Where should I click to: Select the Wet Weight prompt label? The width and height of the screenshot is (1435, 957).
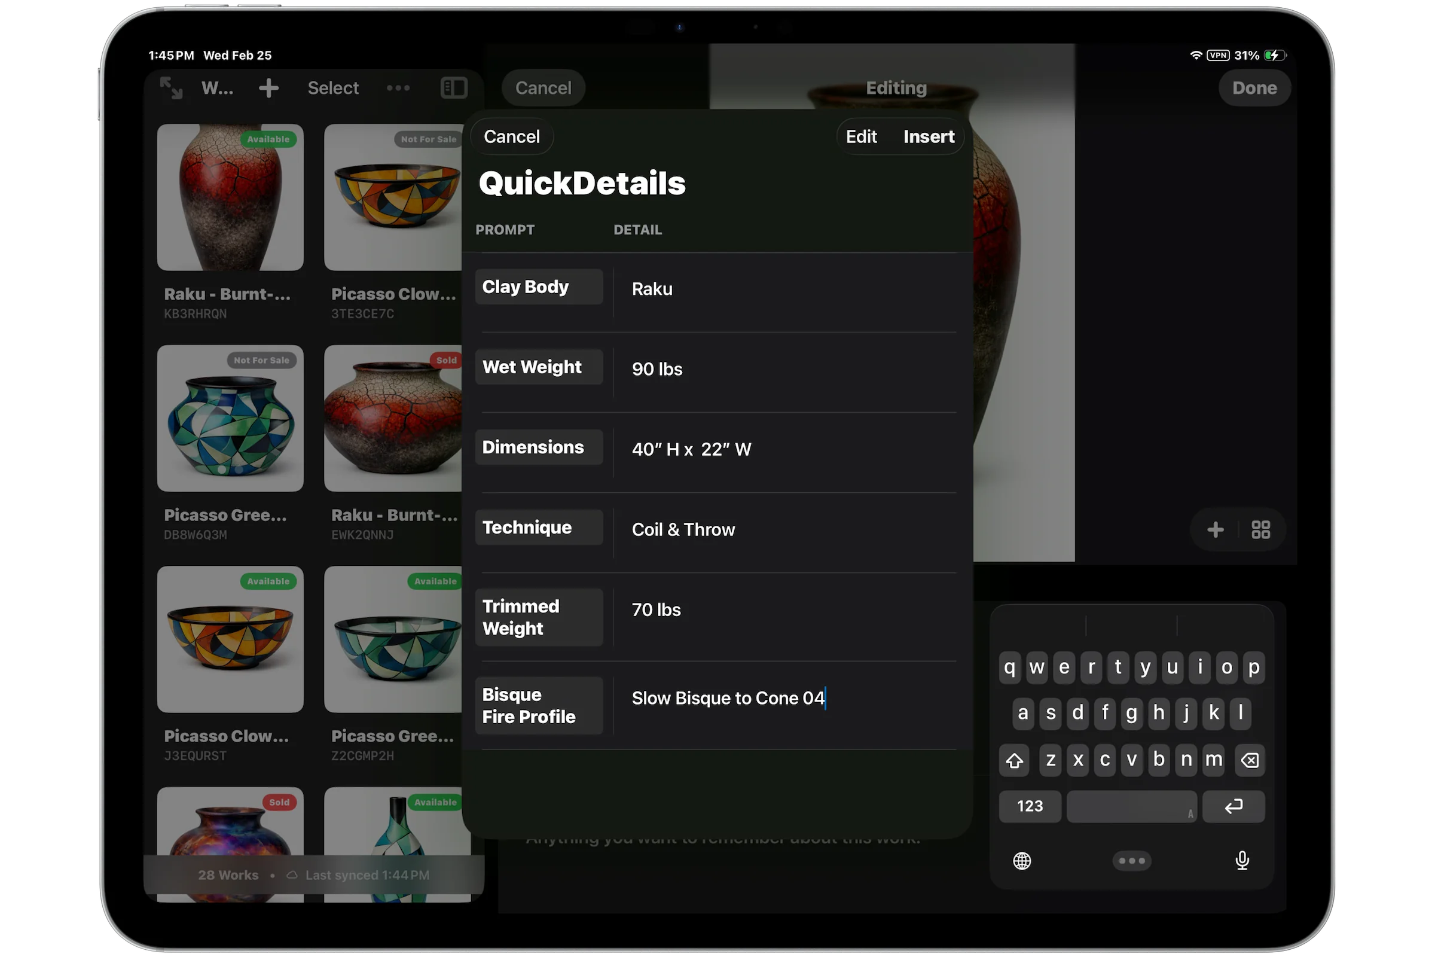click(539, 367)
